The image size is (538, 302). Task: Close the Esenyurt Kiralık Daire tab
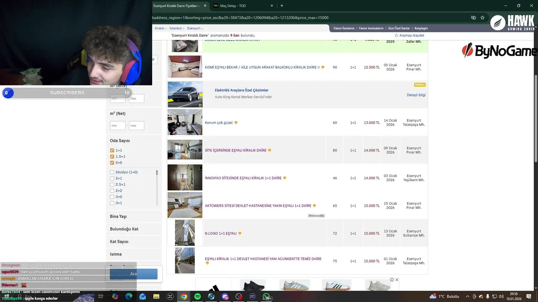pyautogui.click(x=205, y=6)
